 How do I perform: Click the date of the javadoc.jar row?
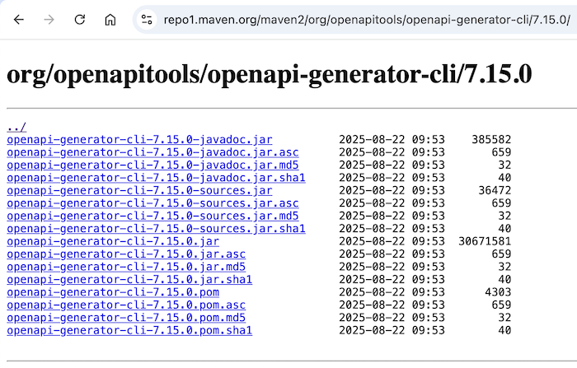pyautogui.click(x=392, y=140)
